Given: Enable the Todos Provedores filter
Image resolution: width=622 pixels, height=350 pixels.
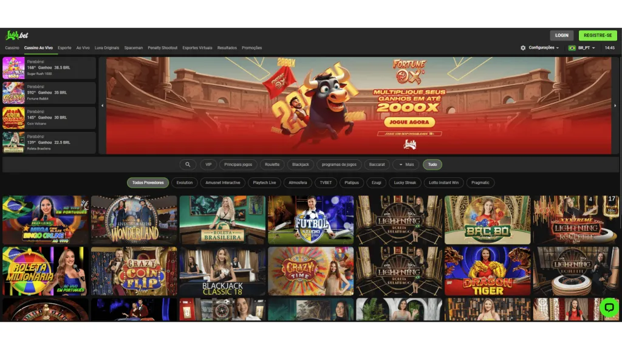Looking at the screenshot, I should click(148, 182).
